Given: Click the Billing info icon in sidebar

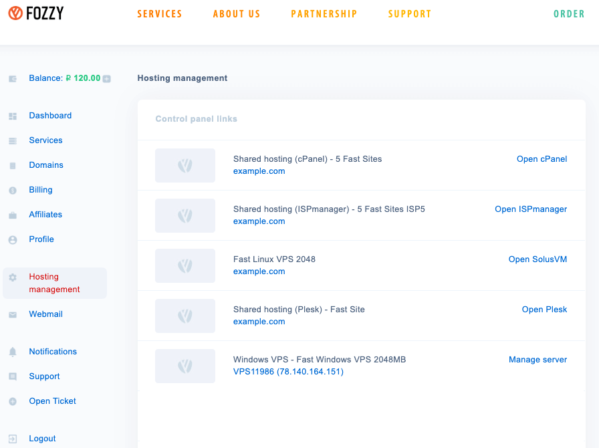Looking at the screenshot, I should coord(12,190).
